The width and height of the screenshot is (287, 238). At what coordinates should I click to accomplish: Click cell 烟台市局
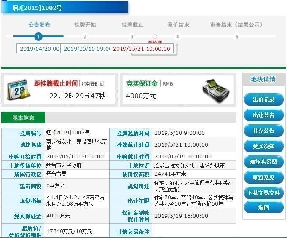coord(77,174)
